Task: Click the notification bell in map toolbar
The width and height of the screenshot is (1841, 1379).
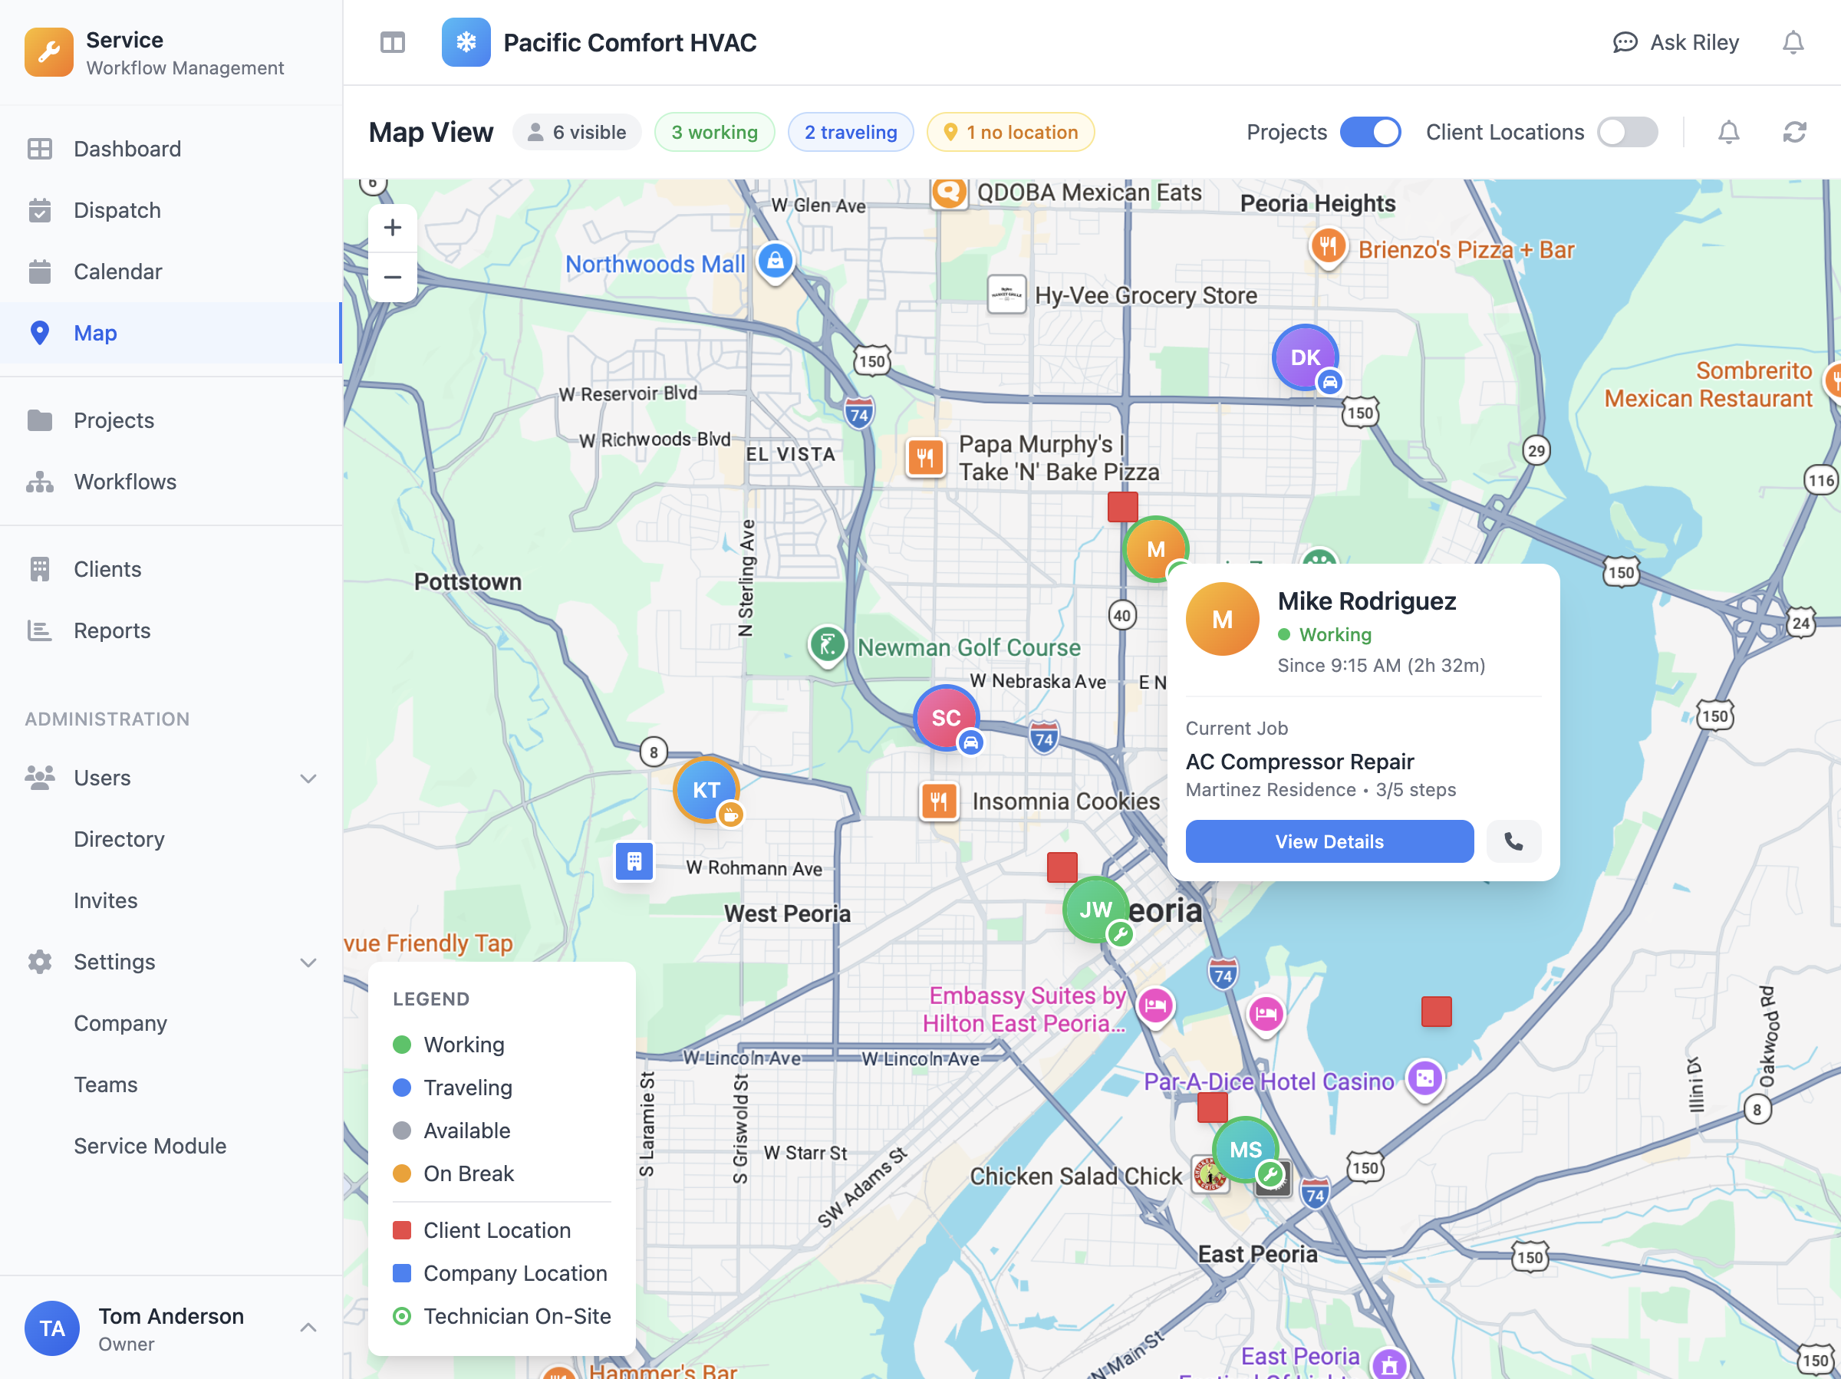Action: coord(1729,131)
